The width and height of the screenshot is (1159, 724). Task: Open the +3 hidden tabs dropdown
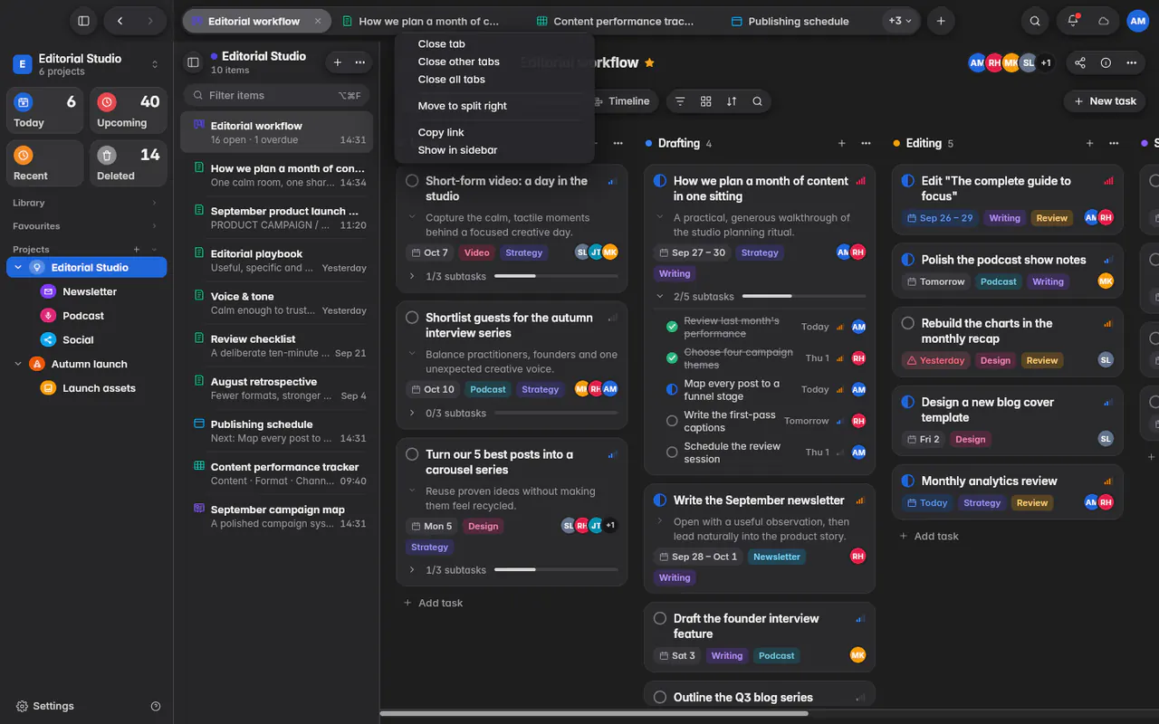901,21
